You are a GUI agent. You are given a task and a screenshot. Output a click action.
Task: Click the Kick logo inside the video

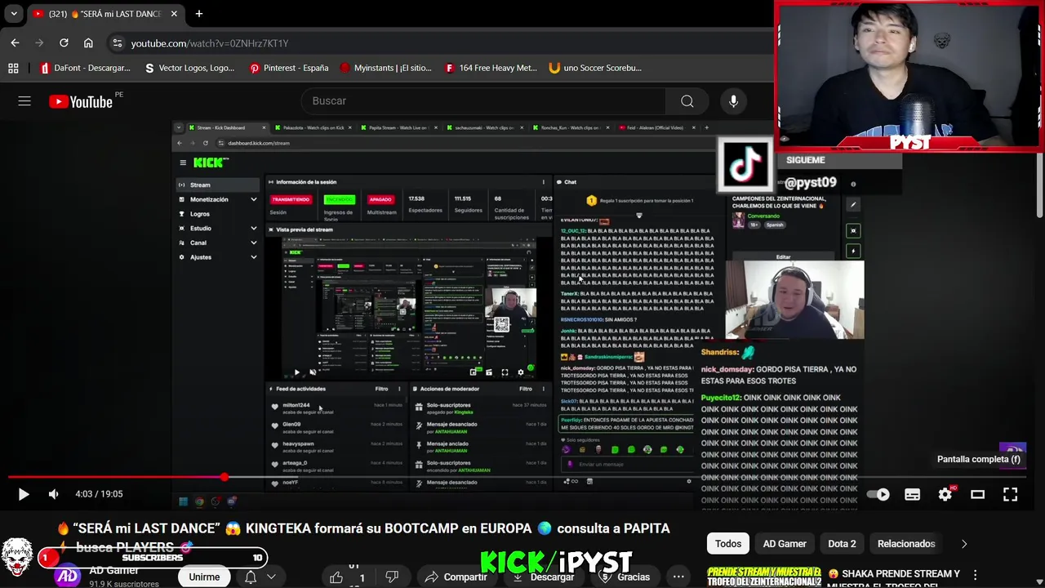(210, 163)
